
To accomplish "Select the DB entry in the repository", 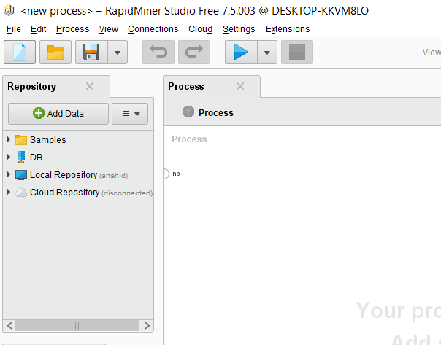I will [28, 157].
